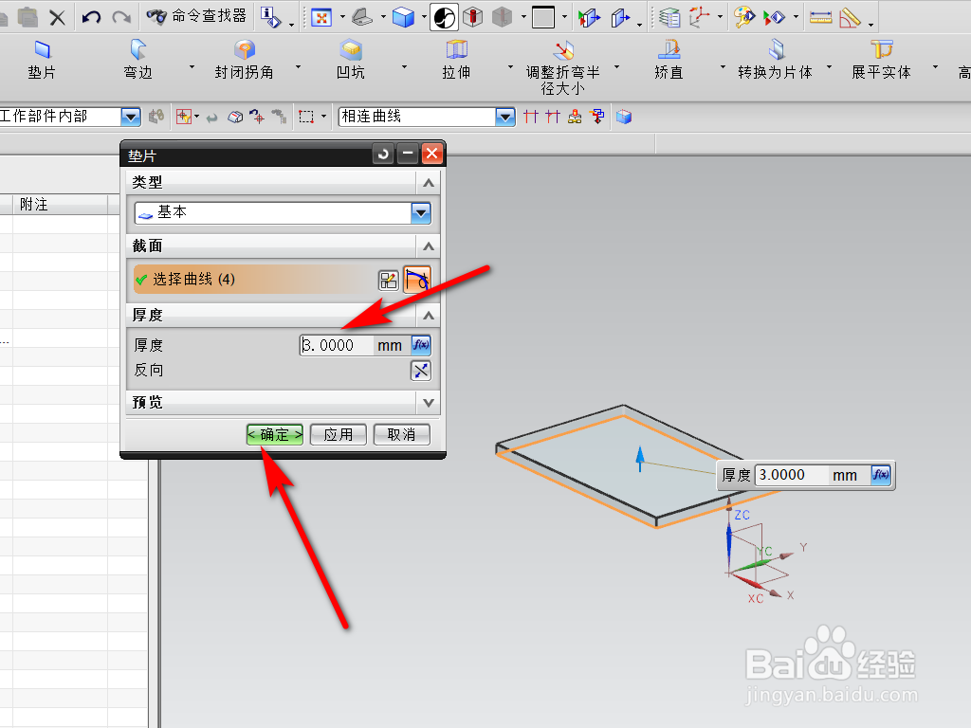This screenshot has width=971, height=728.
Task: Click the rectangle selection marquee icon
Action: coord(306,117)
